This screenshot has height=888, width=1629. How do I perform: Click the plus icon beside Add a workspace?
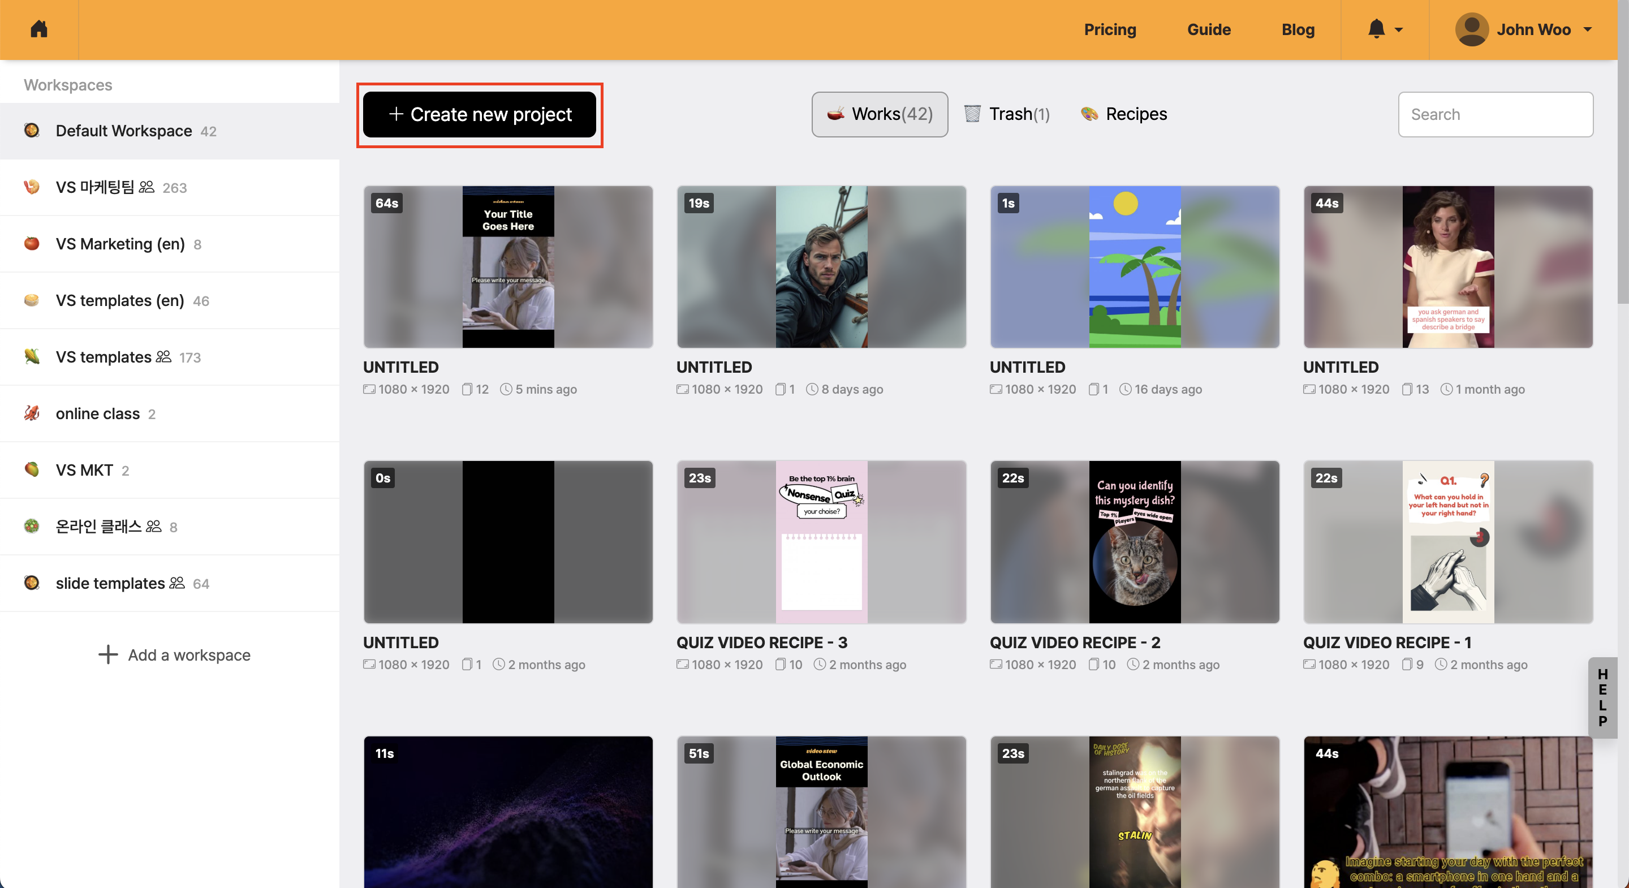click(x=108, y=654)
